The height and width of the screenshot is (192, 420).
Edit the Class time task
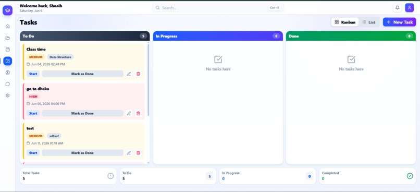(129, 74)
